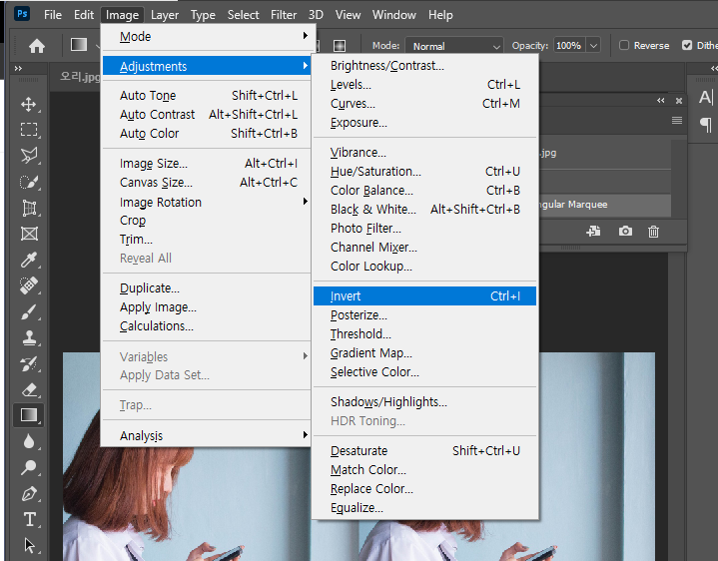Select the Healing Brush tool
Screen dimensions: 718x561
[x=29, y=285]
